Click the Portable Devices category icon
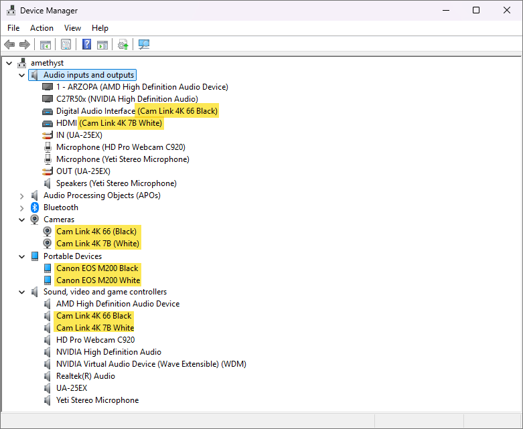 [x=35, y=256]
